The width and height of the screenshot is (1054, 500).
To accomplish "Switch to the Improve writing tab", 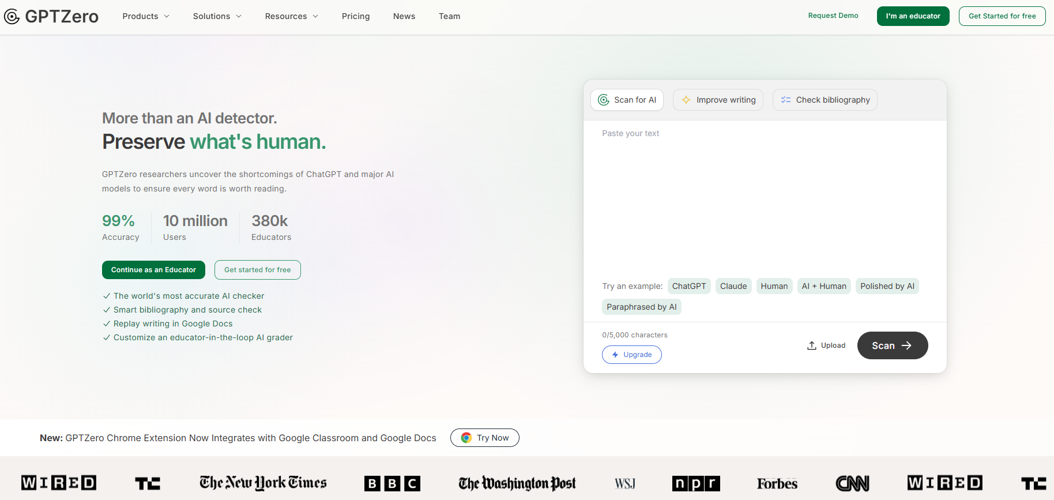I will 718,100.
